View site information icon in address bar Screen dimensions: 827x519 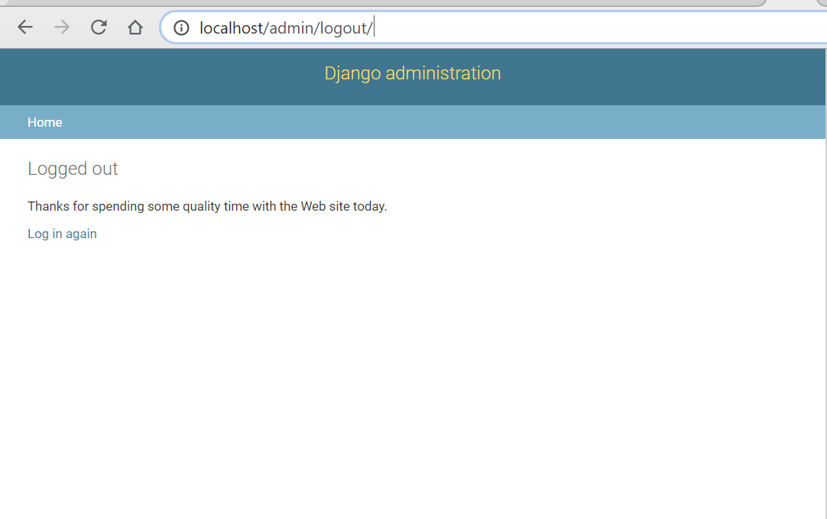(181, 27)
